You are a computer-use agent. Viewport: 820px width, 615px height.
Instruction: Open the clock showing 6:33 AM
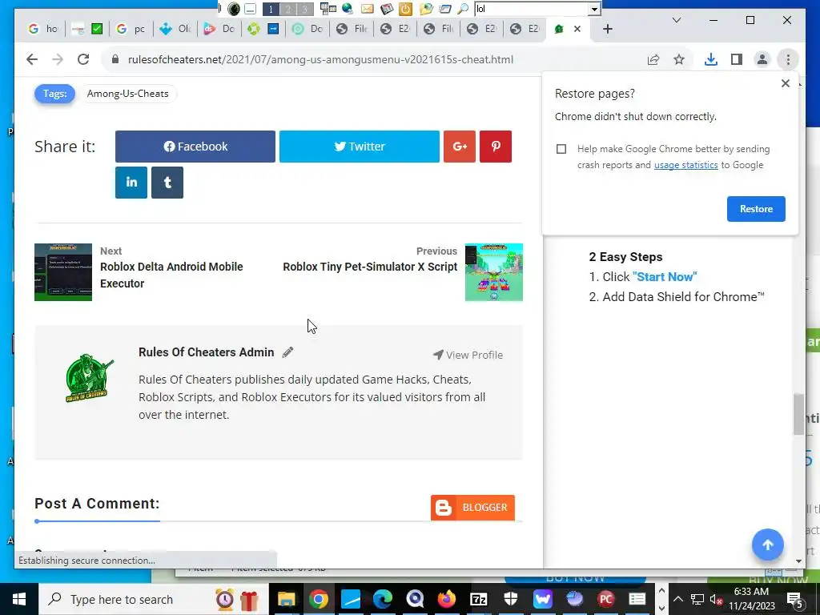click(x=751, y=599)
